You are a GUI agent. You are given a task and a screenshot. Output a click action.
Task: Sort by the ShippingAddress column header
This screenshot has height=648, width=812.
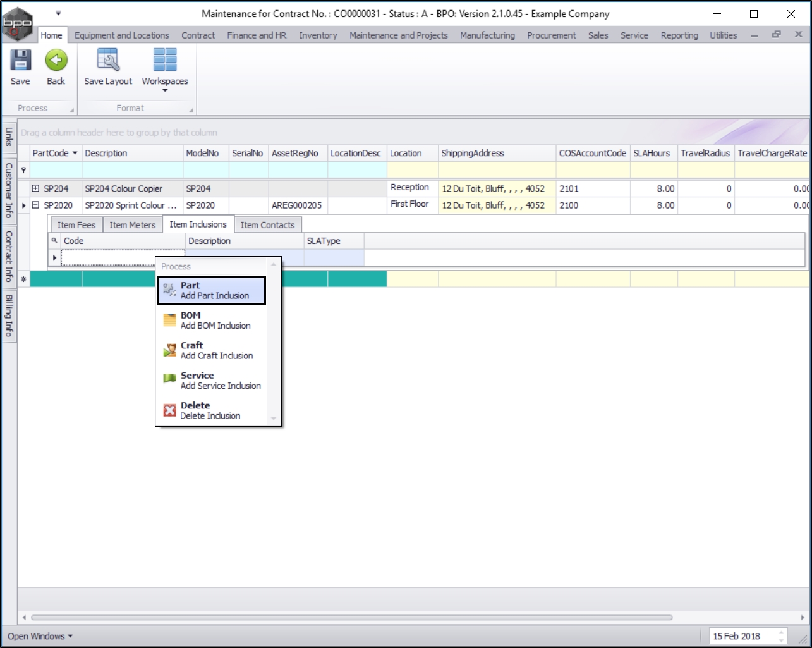point(497,153)
